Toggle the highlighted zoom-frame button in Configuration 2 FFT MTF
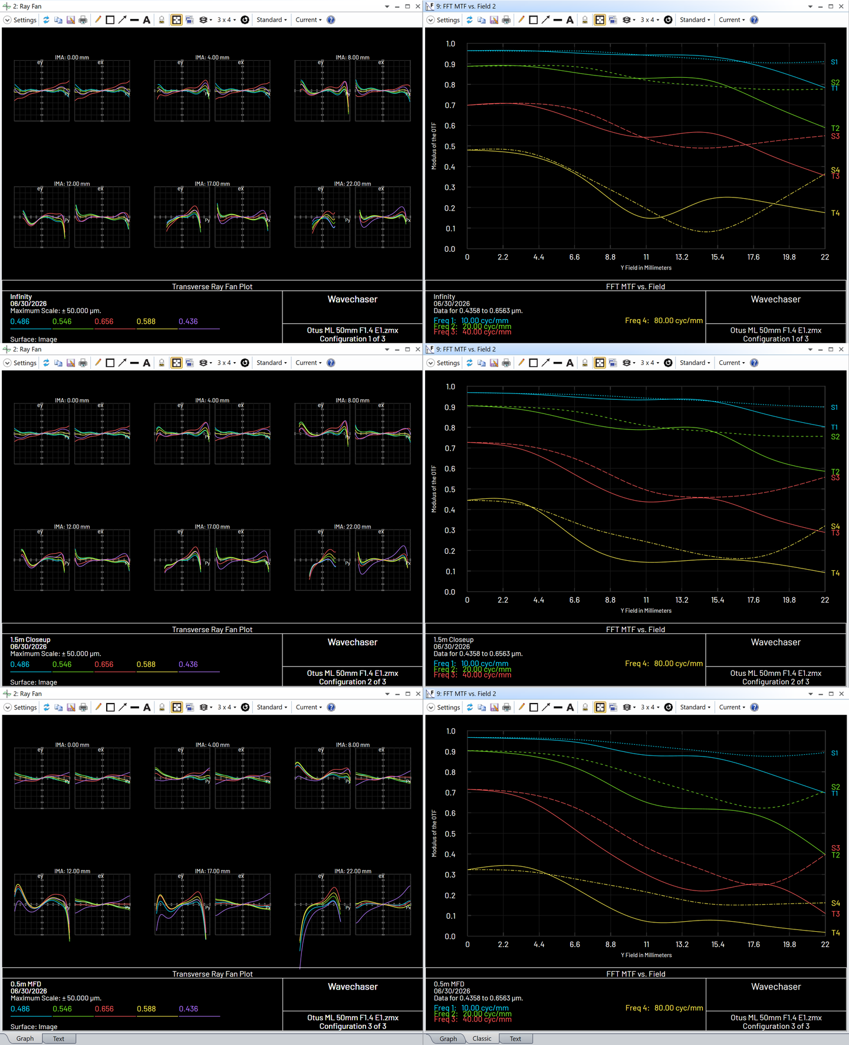The height and width of the screenshot is (1045, 849). coord(600,363)
